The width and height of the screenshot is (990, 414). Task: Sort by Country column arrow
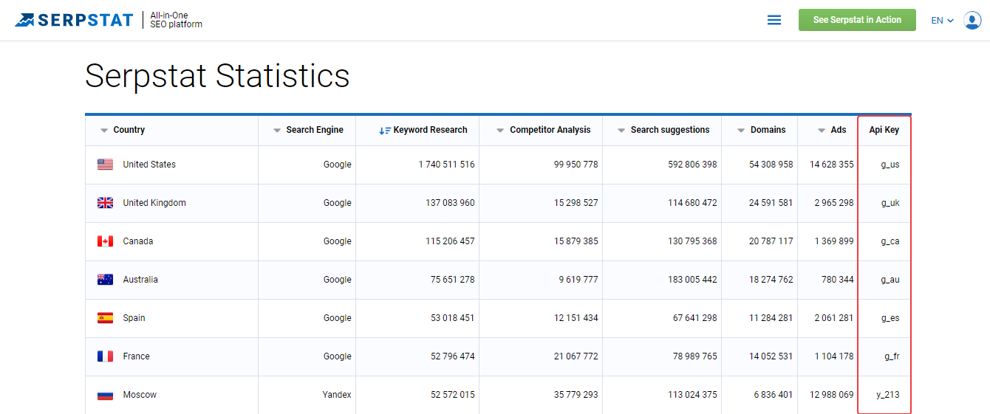pos(104,131)
